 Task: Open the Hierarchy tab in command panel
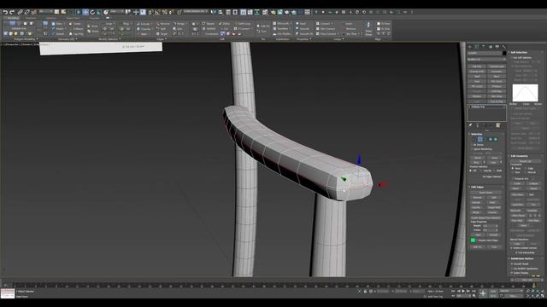[x=484, y=47]
